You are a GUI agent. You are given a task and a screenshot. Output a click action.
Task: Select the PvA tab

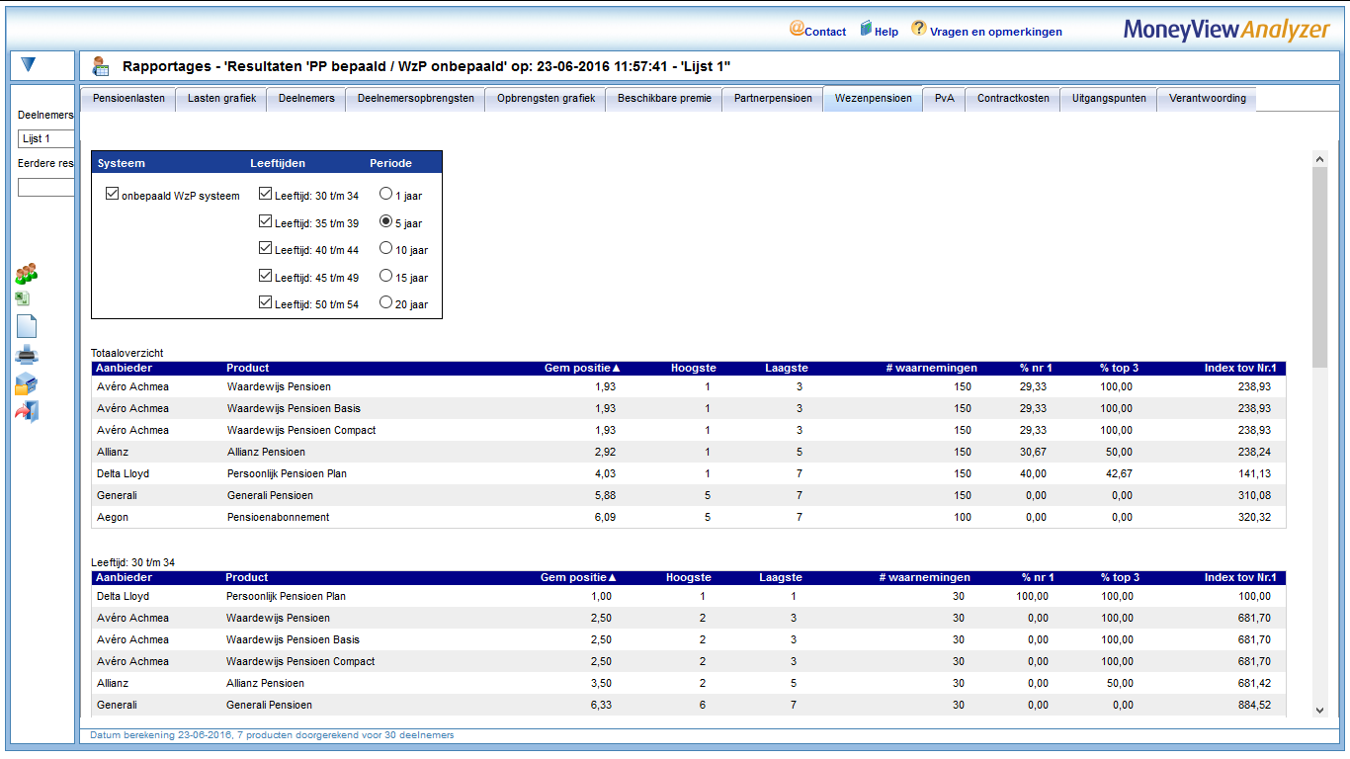pyautogui.click(x=945, y=99)
